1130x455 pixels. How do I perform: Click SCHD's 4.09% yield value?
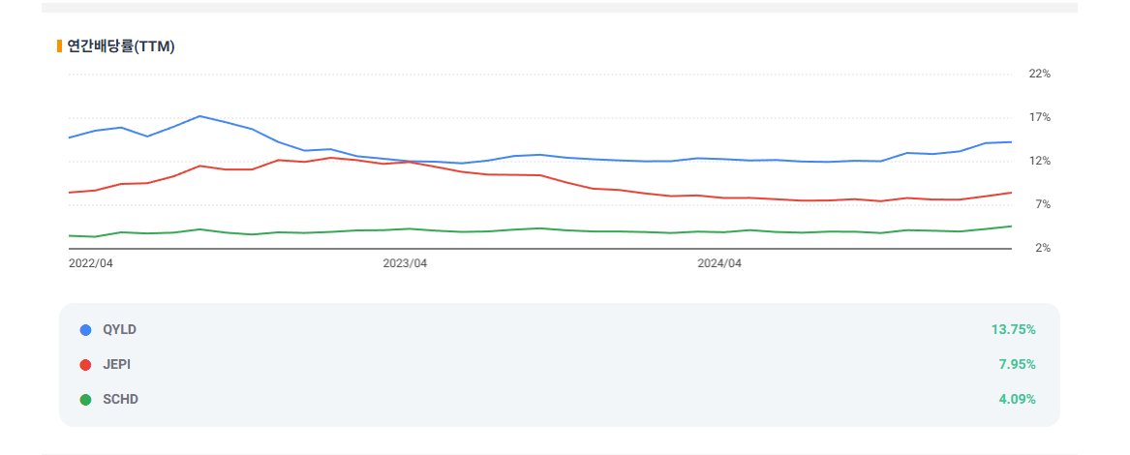point(1017,399)
